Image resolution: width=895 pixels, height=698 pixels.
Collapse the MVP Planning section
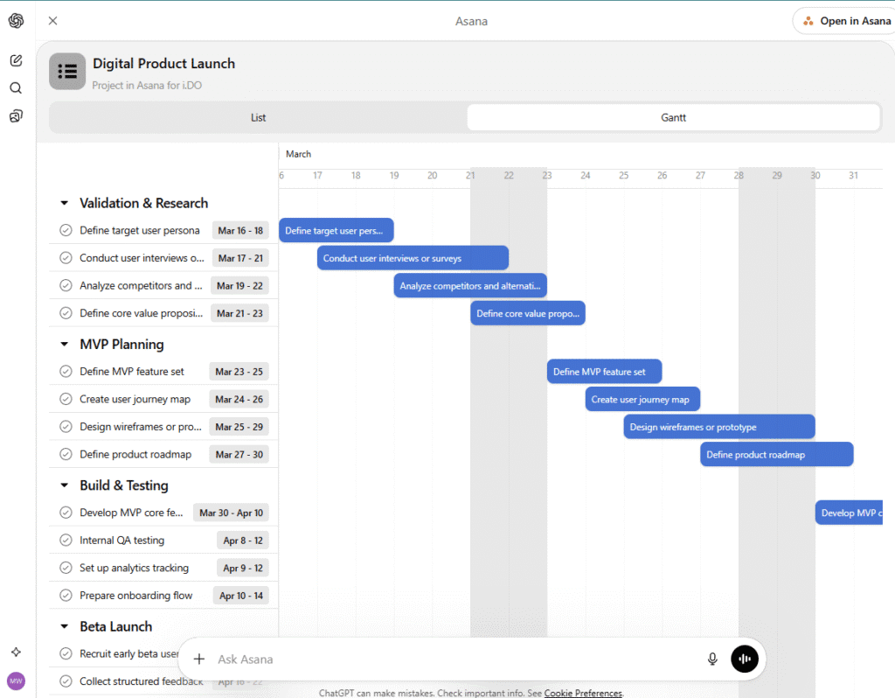(x=63, y=344)
